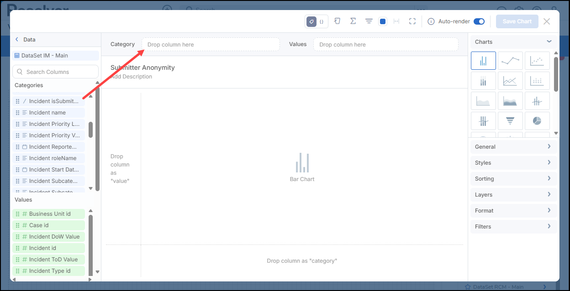Open the filter lines icon
The height and width of the screenshot is (291, 570).
(369, 21)
